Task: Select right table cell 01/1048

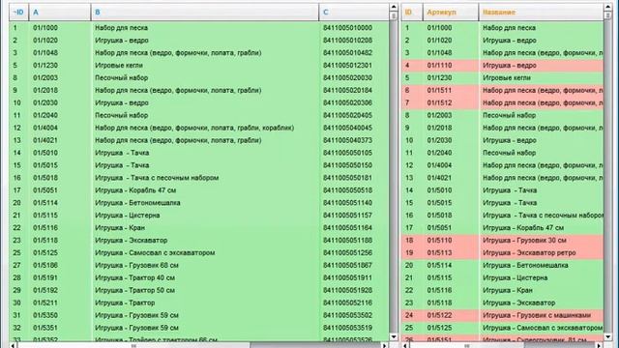Action: (439, 53)
